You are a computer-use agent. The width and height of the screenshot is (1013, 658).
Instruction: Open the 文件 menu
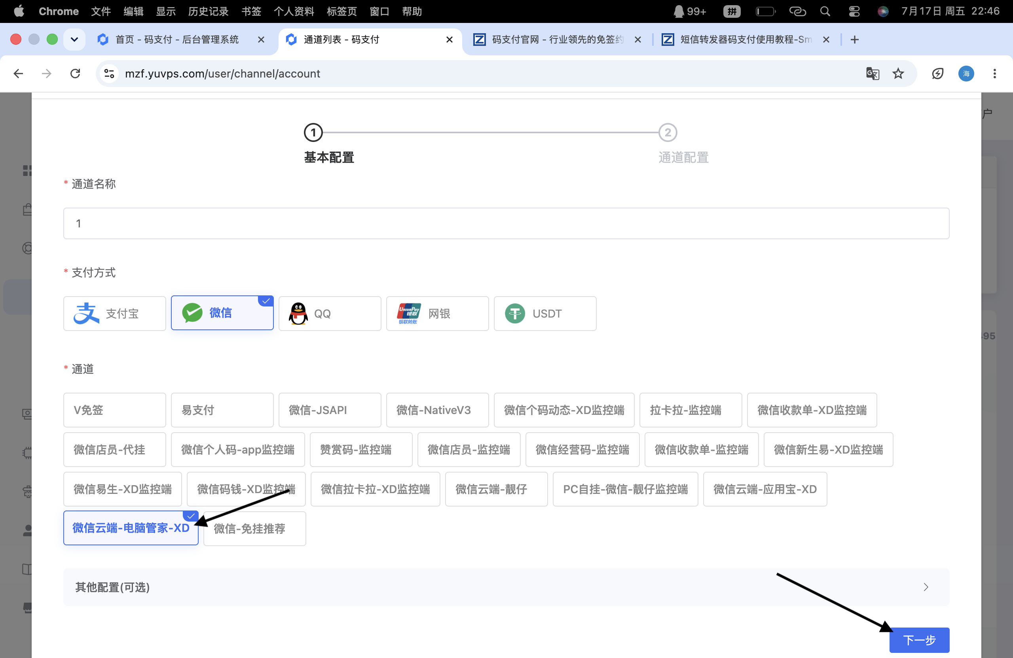101,11
